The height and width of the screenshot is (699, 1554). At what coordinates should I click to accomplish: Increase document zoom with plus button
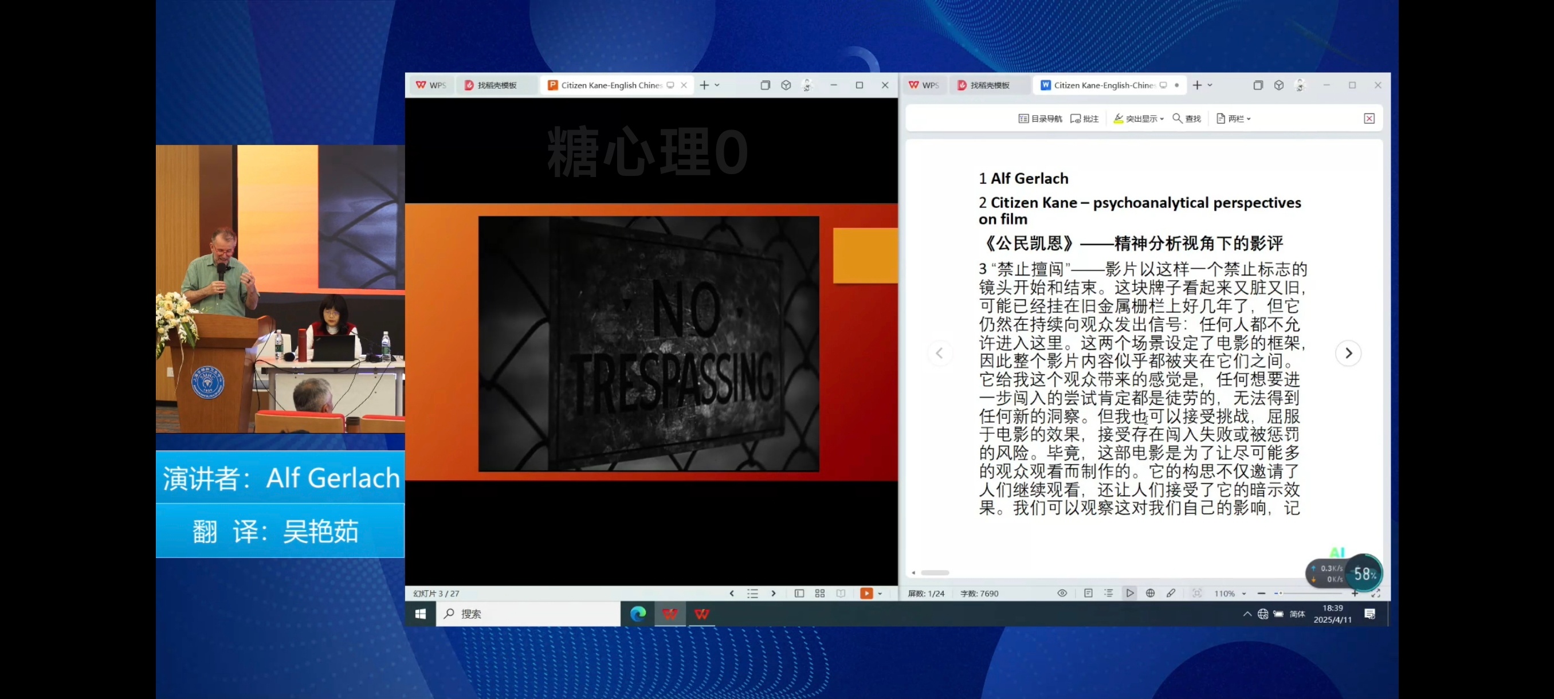tap(1355, 594)
